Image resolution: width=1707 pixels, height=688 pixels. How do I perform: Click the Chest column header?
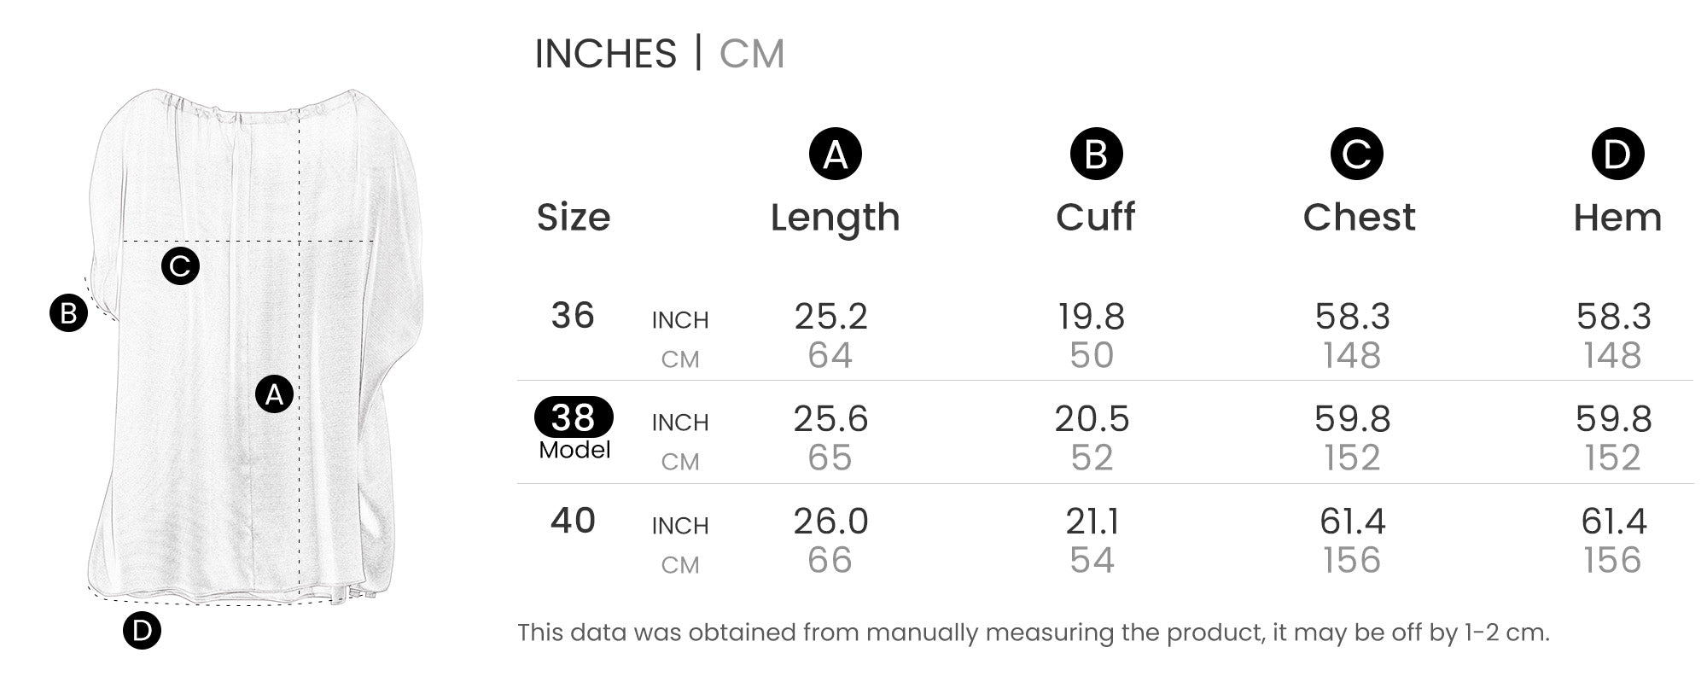[1359, 217]
